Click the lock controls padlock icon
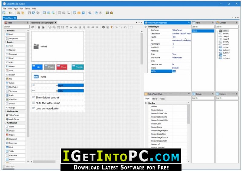 tap(39, 27)
